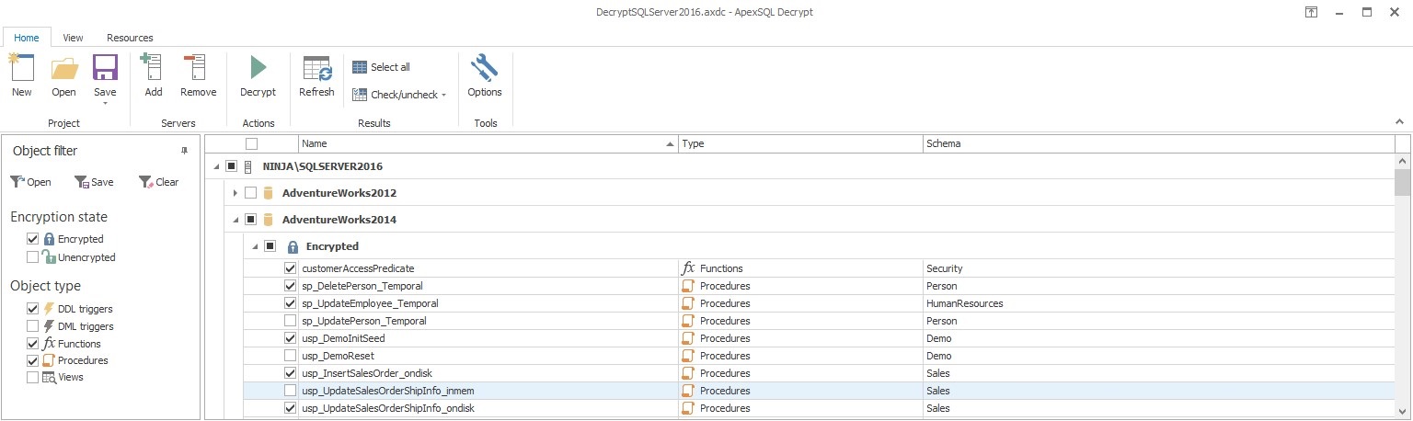
Task: Toggle Encrypted state checkbox
Action: [x=33, y=239]
